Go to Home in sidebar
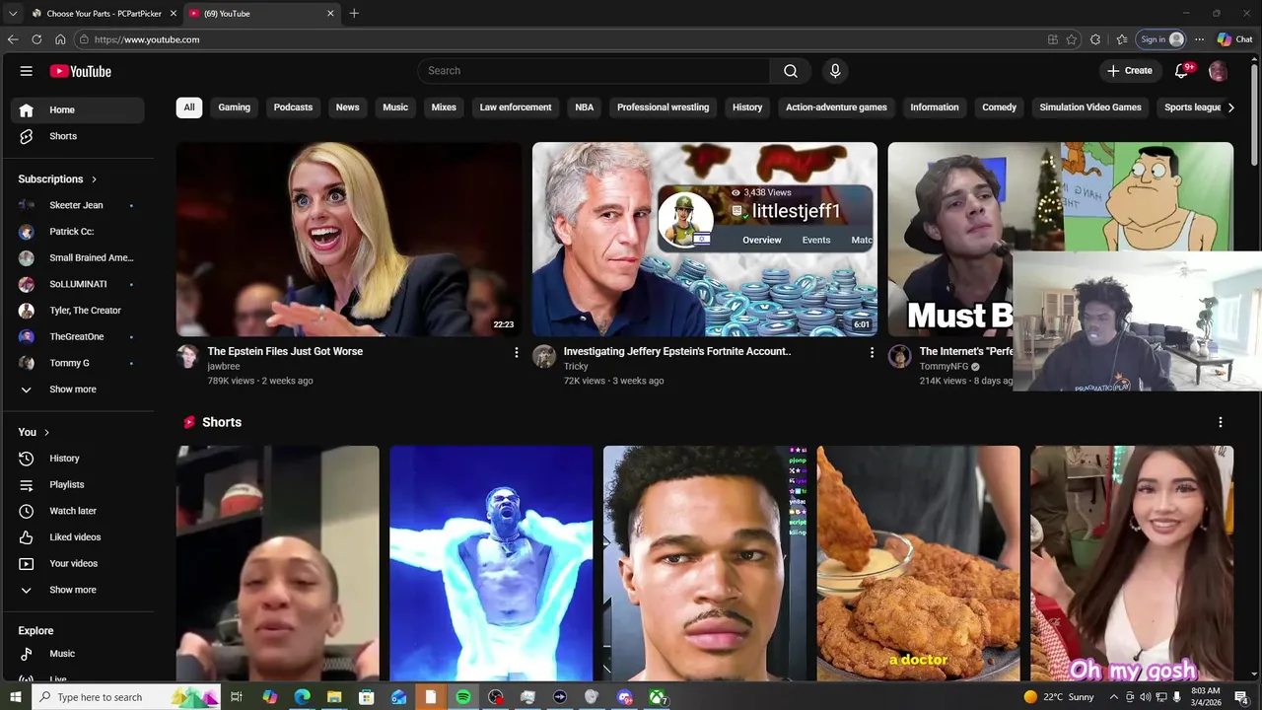The image size is (1262, 710). pyautogui.click(x=78, y=109)
